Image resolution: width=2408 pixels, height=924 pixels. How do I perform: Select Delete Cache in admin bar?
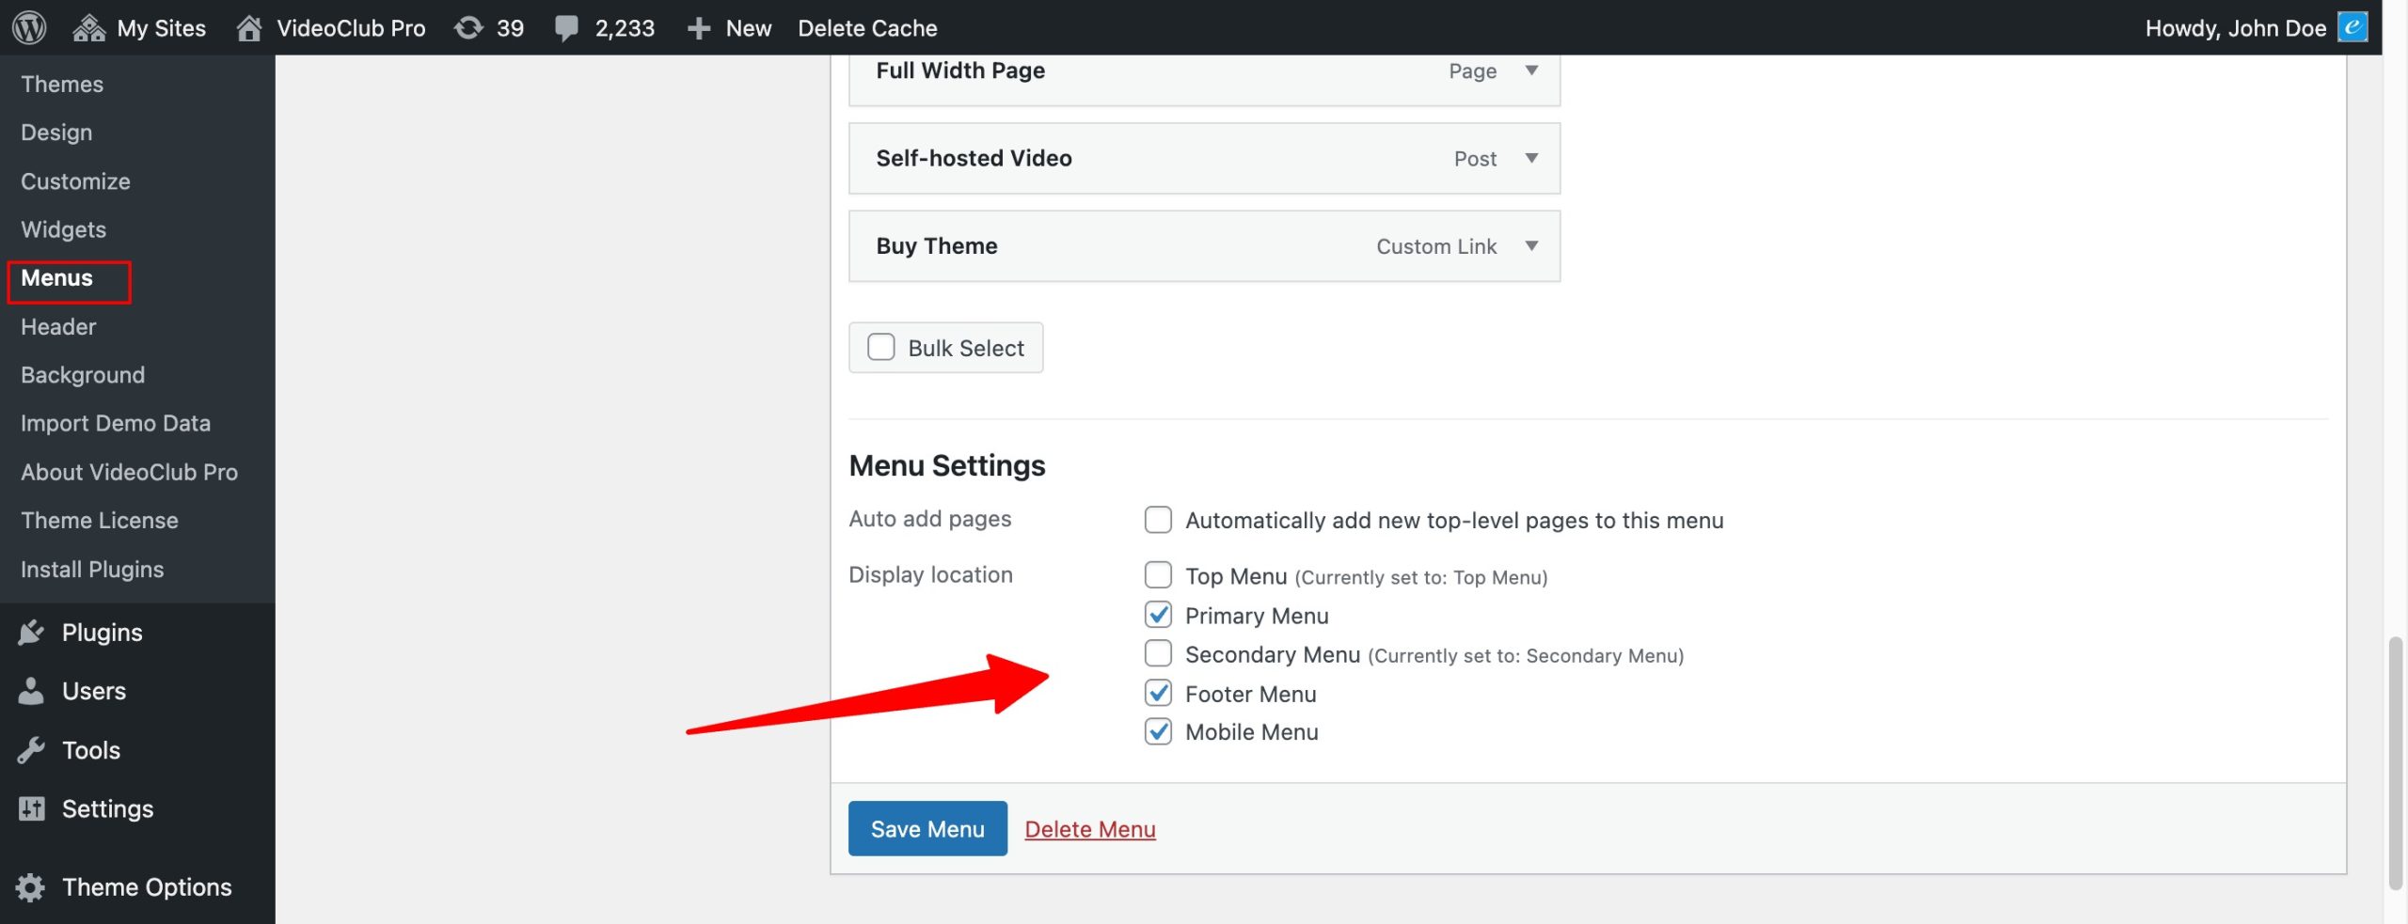click(867, 28)
